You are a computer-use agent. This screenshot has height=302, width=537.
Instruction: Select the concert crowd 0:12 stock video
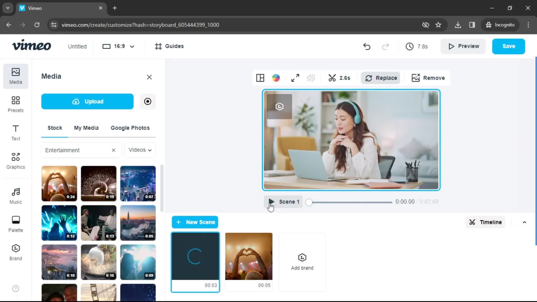[59, 223]
